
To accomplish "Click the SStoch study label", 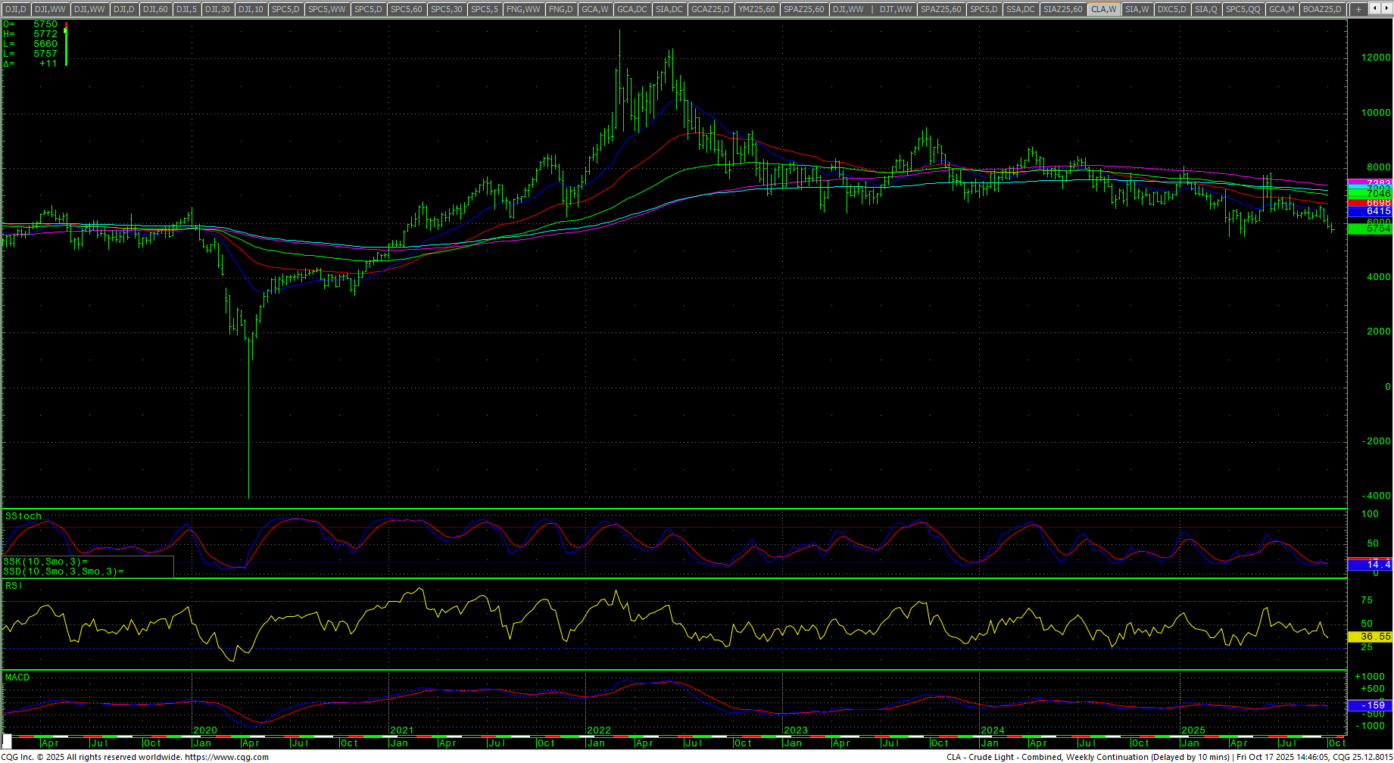I will [23, 516].
